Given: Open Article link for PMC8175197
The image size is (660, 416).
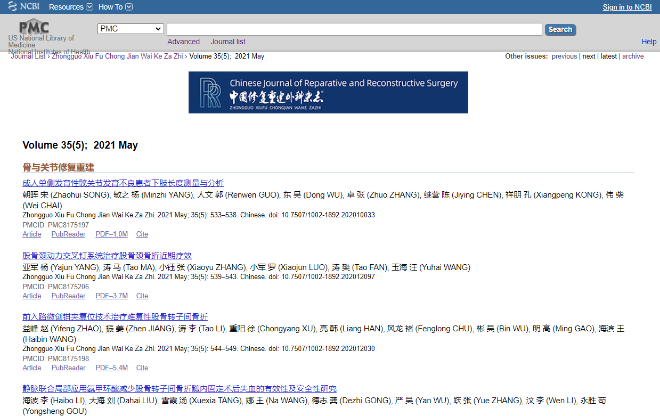Looking at the screenshot, I should [31, 234].
